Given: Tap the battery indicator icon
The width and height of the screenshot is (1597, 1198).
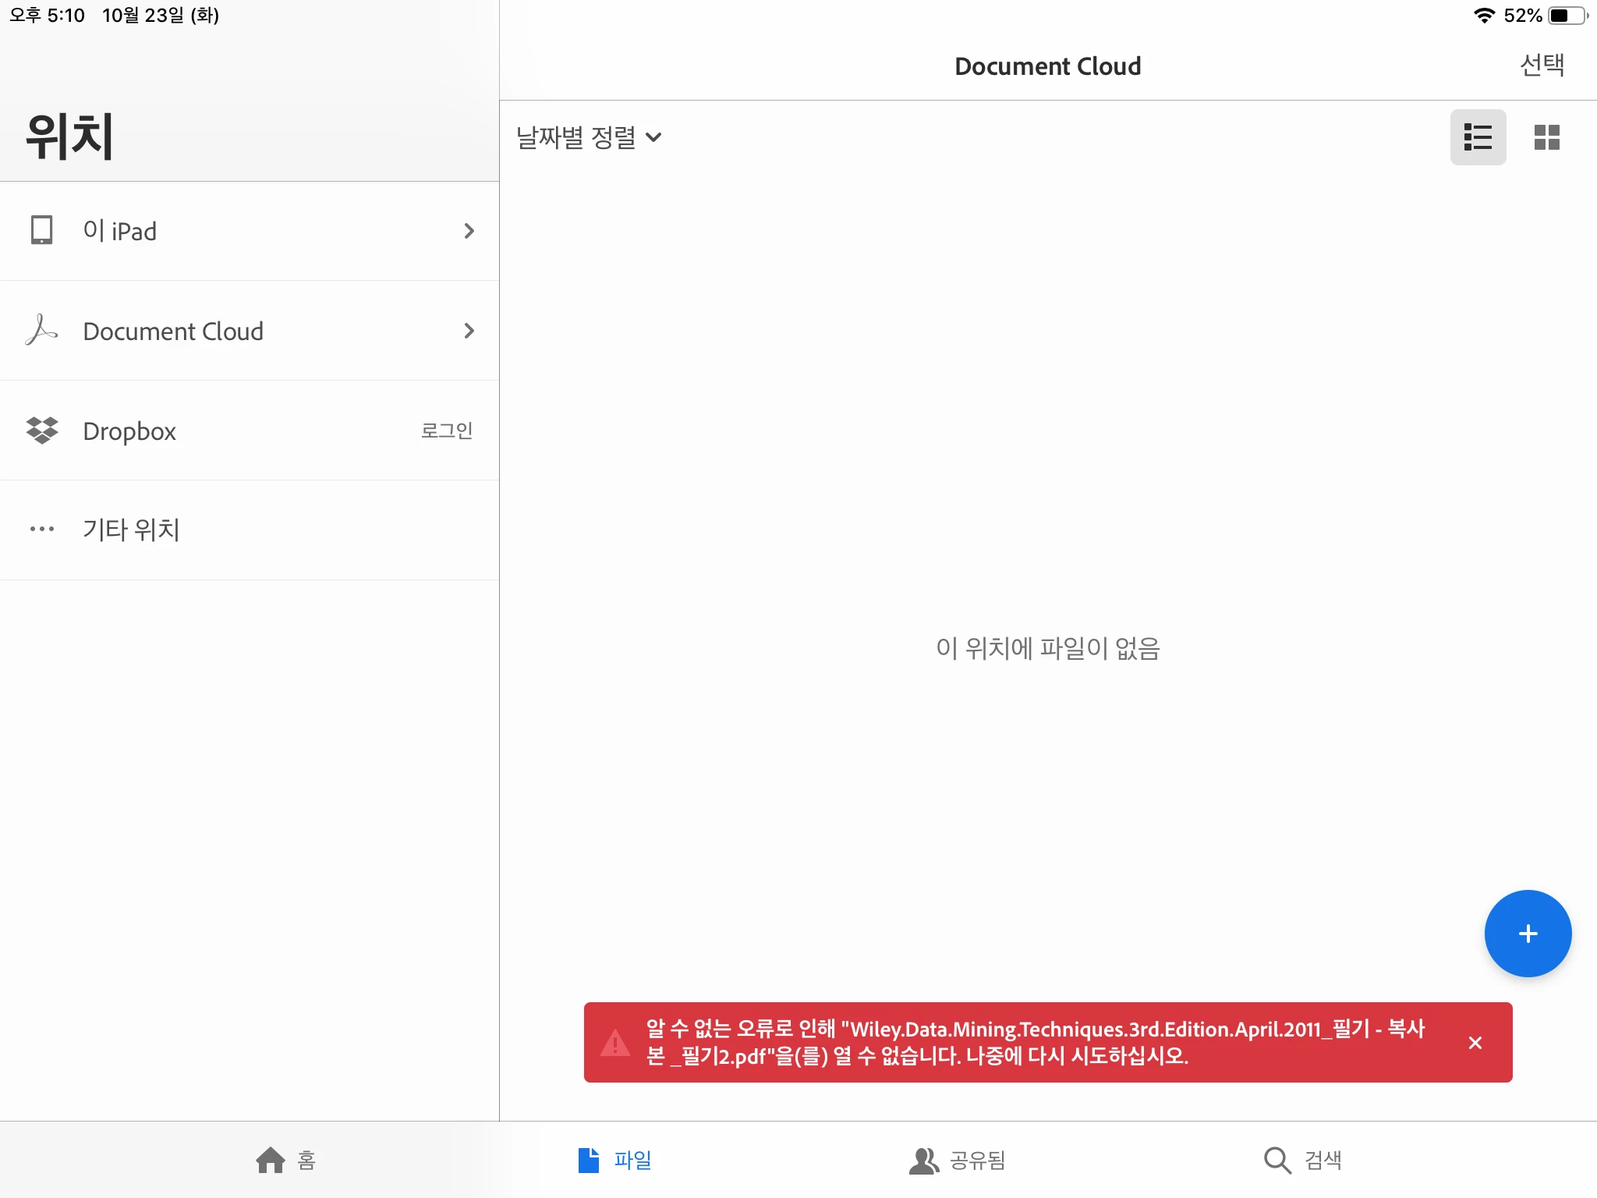Looking at the screenshot, I should (1567, 16).
